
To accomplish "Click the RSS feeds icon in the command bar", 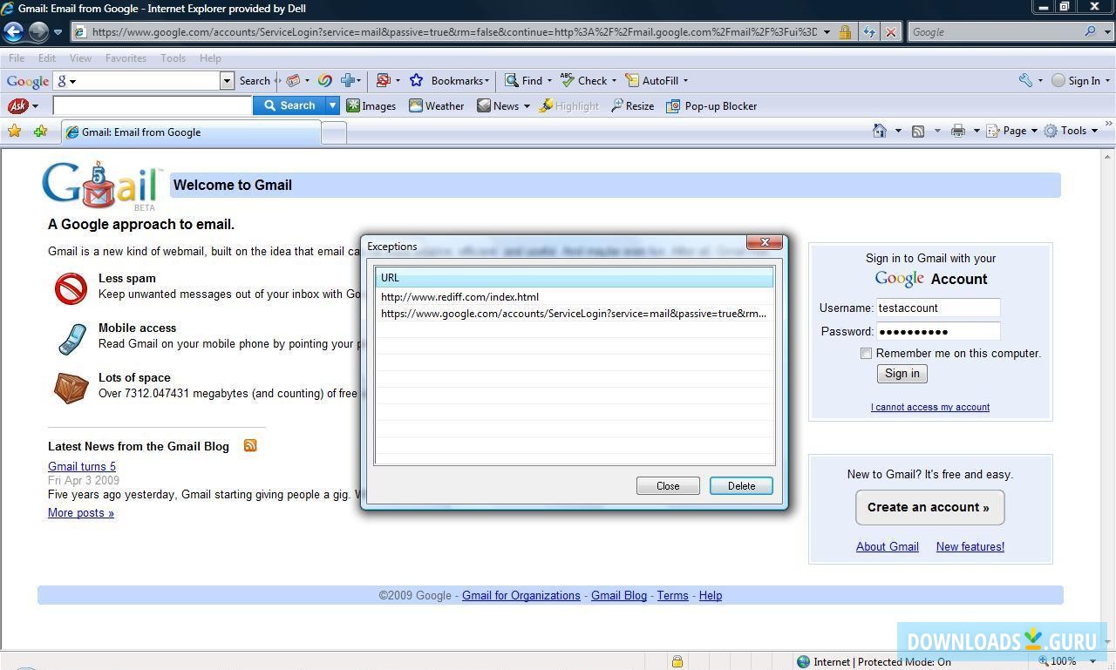I will click(918, 131).
